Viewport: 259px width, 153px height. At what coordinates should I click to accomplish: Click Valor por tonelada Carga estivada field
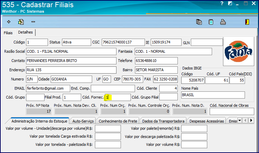pos(108,137)
